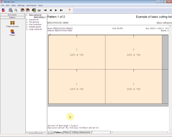Go to the previous pattern
Image resolution: width=172 pixels, height=137 pixels.
tap(51, 10)
